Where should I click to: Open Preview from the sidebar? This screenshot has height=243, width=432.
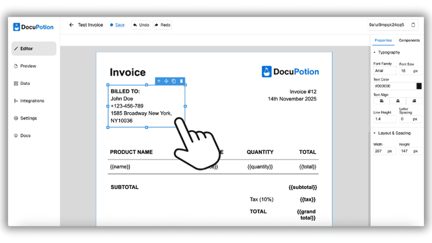point(28,66)
